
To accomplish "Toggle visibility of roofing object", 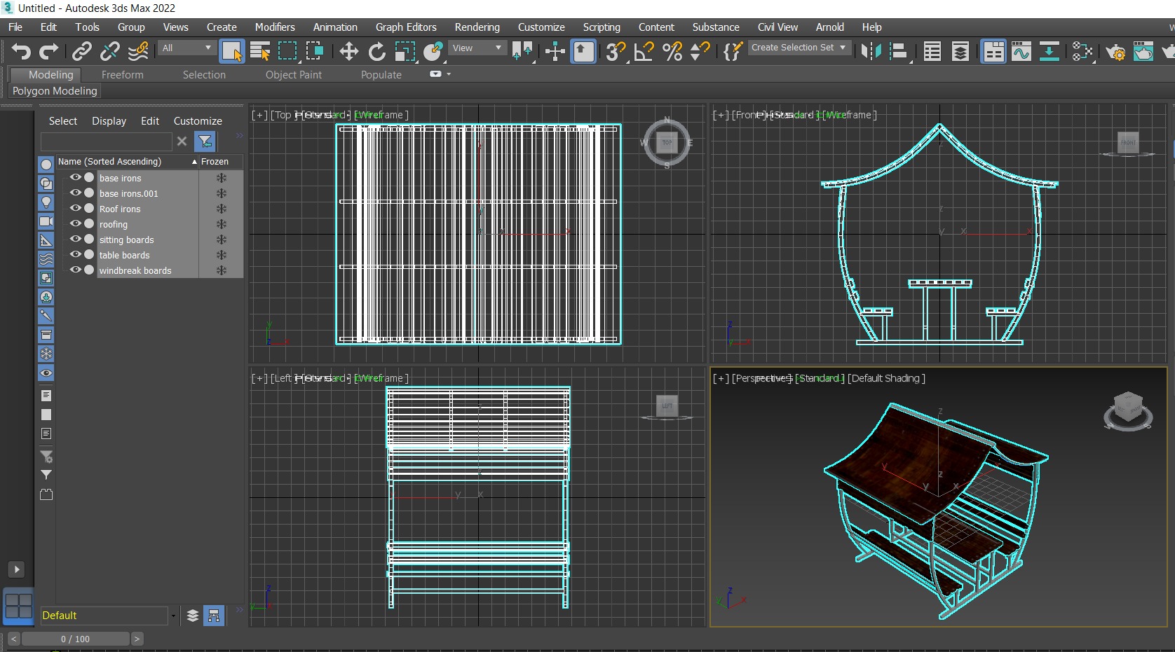I will coord(76,224).
